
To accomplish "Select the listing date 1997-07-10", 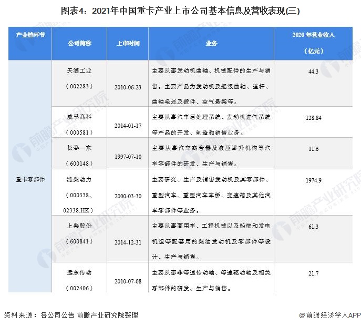I will click(128, 157).
